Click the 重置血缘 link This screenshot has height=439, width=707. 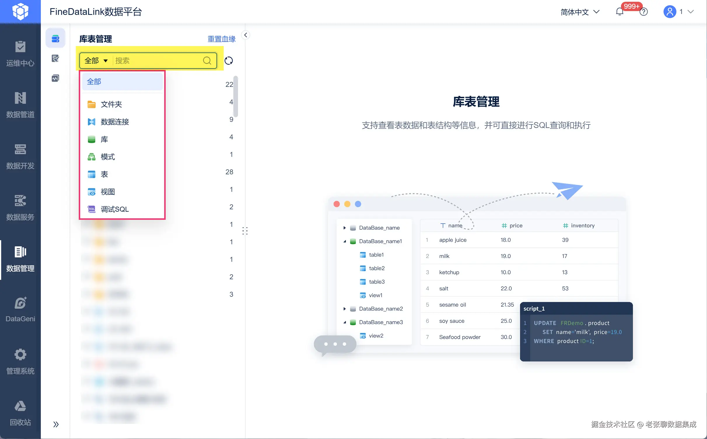coord(221,39)
